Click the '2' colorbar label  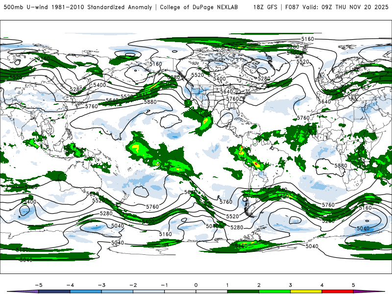pyautogui.click(x=259, y=285)
